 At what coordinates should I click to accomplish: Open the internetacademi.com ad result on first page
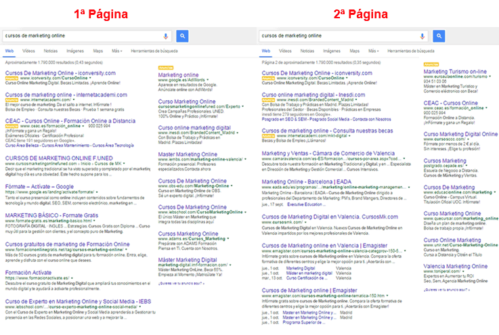pyautogui.click(x=66, y=95)
